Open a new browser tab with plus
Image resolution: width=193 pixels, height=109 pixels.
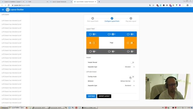coord(99,2)
